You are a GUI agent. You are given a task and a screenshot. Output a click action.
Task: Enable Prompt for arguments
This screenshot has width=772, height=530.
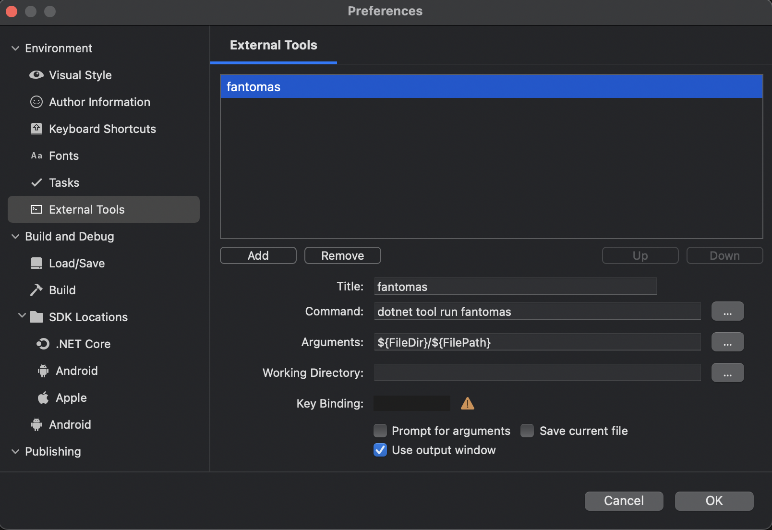[x=380, y=431]
